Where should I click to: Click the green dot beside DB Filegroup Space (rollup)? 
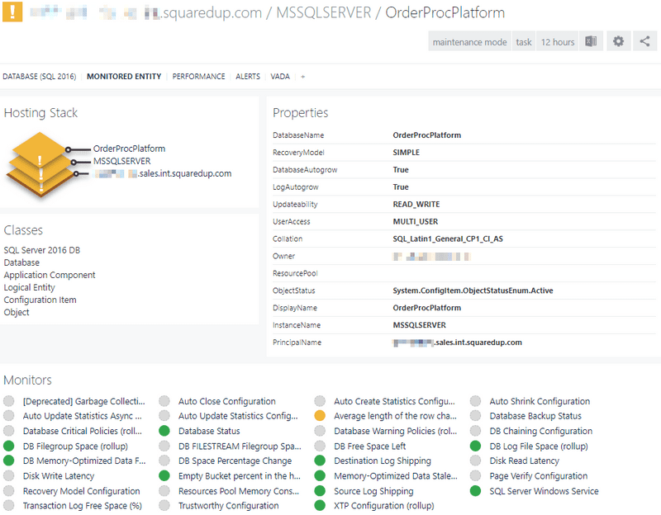pyautogui.click(x=9, y=446)
